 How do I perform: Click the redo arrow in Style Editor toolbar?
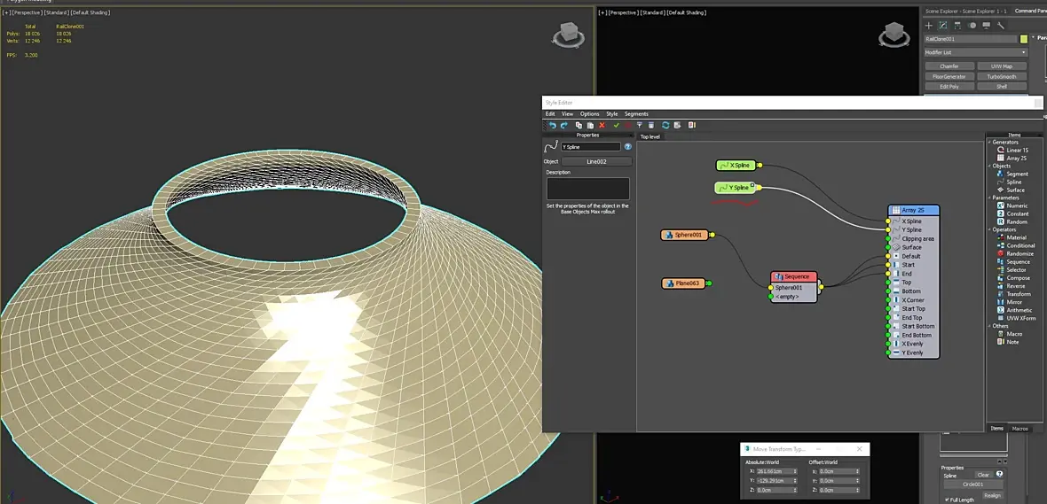pyautogui.click(x=563, y=125)
